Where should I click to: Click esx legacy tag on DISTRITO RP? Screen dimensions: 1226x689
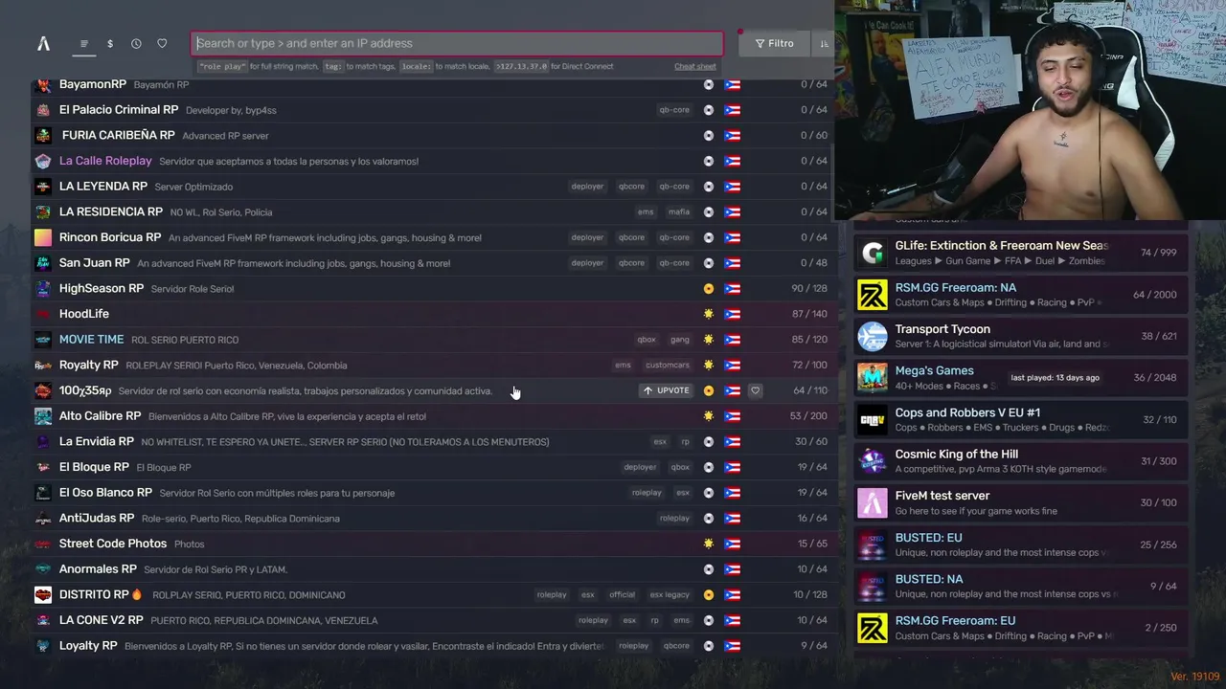[x=670, y=594]
